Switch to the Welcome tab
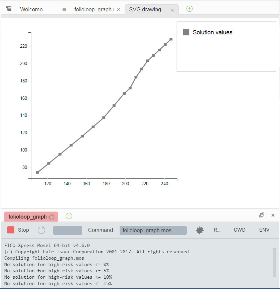280x289 pixels. [x=31, y=9]
